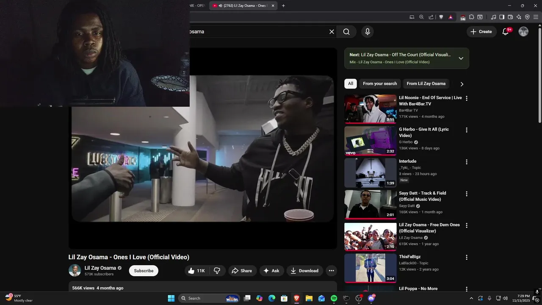Subscribe to Lil Zay Osama

pos(144,271)
